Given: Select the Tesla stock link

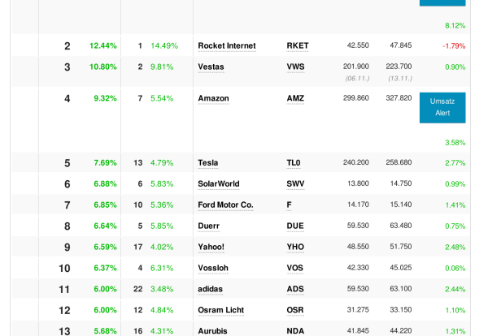Looking at the screenshot, I should [x=208, y=163].
